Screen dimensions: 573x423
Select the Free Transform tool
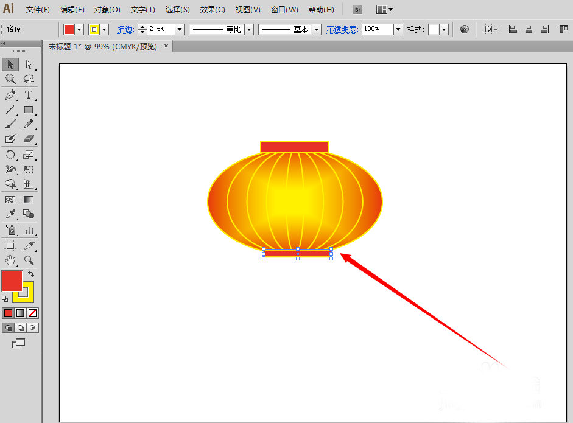pos(29,169)
